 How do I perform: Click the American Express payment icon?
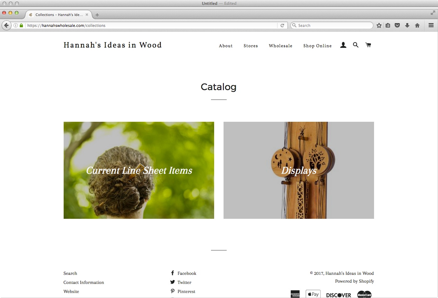295,294
